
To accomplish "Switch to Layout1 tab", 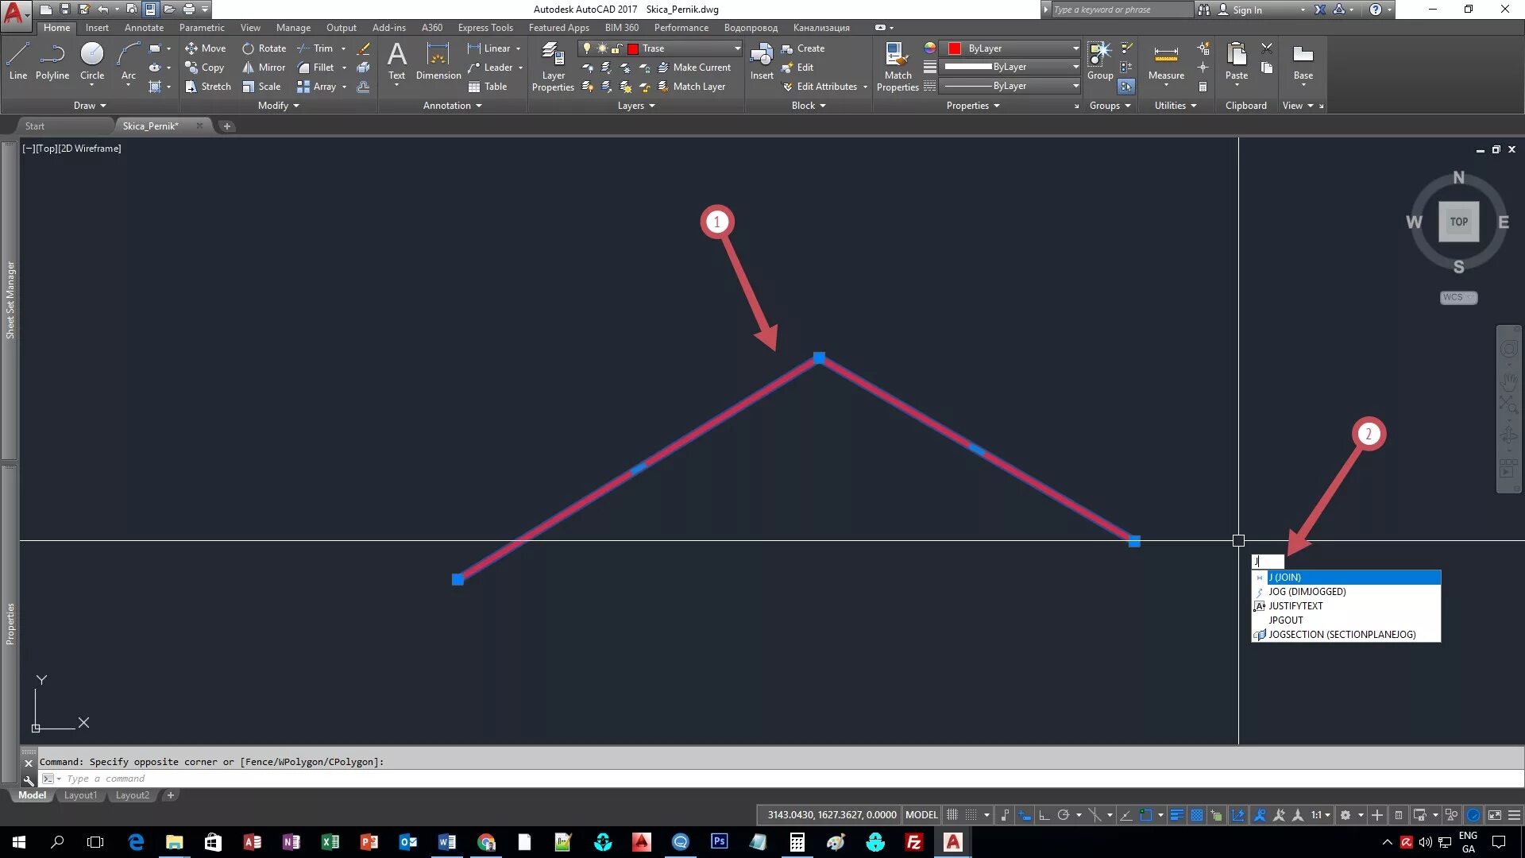I will (80, 795).
